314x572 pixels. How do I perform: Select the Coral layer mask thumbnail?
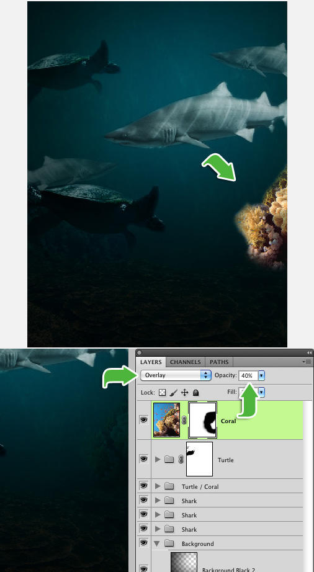[202, 420]
